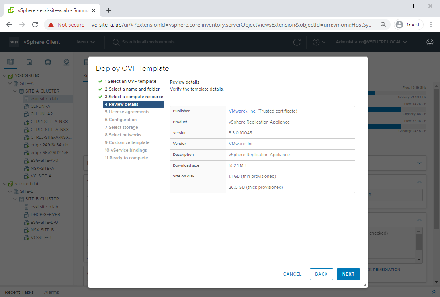Collapse the vc-site-b.lab tree node
Viewport: 440px width, 297px height.
[x=5, y=184]
